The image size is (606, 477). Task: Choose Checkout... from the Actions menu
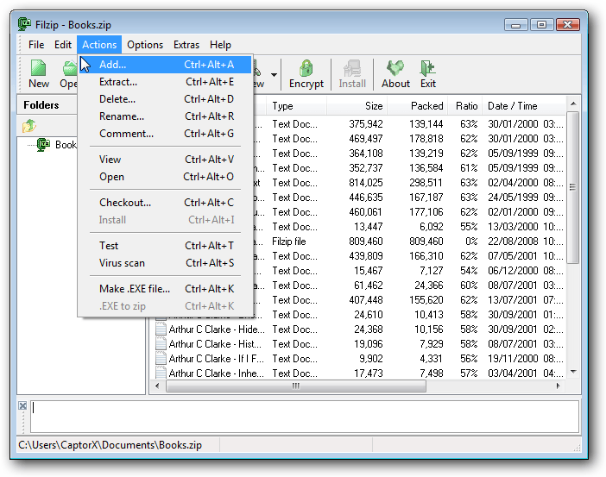(x=166, y=203)
